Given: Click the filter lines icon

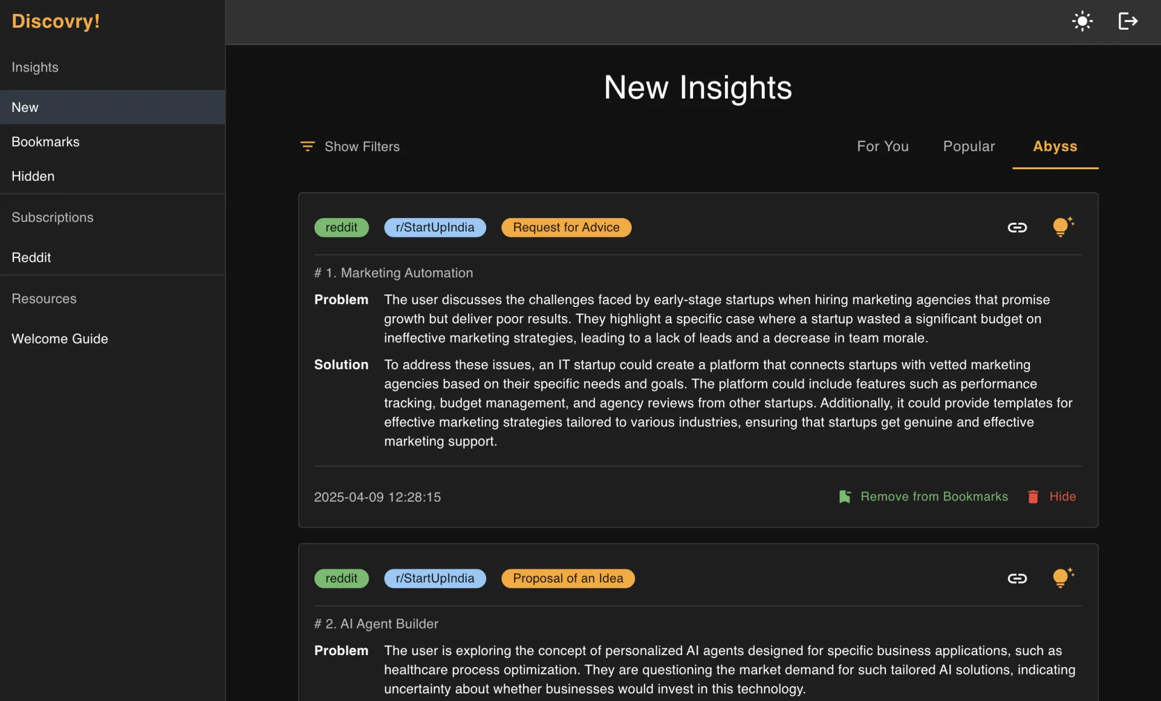Looking at the screenshot, I should point(307,146).
